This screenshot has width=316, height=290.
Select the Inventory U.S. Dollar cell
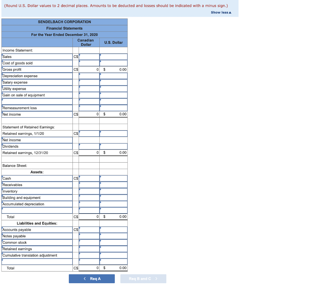[114, 191]
